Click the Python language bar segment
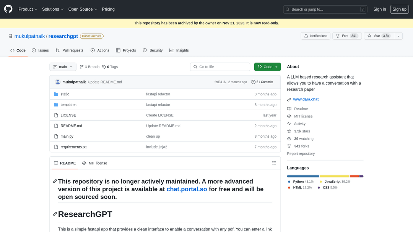The image size is (413, 232). [x=303, y=176]
